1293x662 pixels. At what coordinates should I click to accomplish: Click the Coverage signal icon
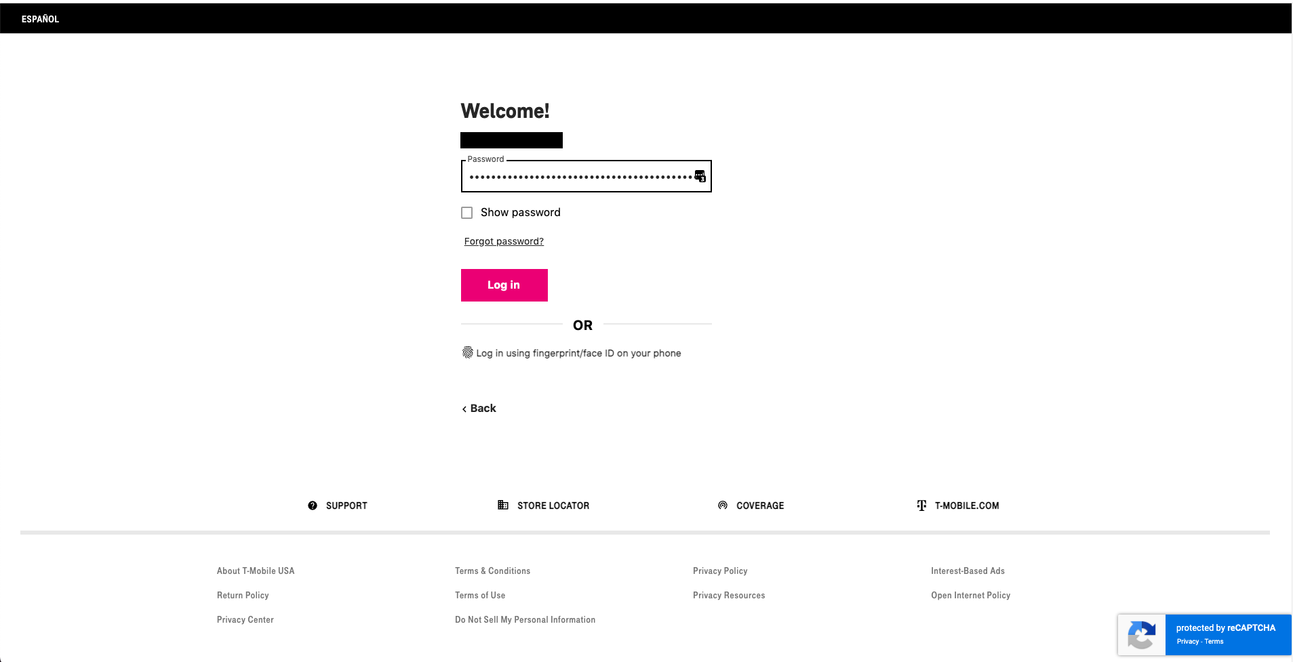point(723,505)
